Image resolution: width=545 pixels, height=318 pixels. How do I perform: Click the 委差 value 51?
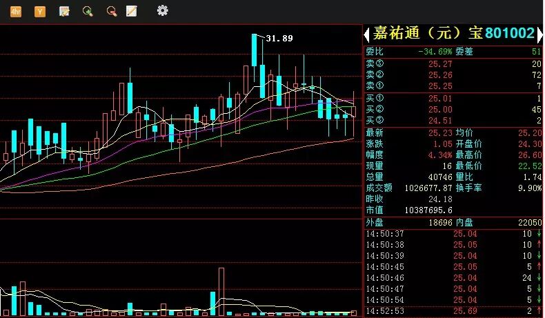point(537,52)
